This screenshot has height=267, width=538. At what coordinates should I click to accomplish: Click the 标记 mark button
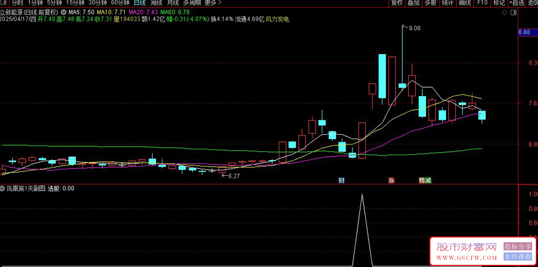click(x=499, y=3)
